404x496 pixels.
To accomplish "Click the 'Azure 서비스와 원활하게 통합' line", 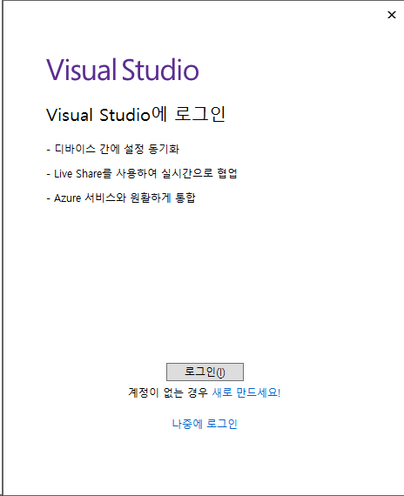I will (x=121, y=198).
